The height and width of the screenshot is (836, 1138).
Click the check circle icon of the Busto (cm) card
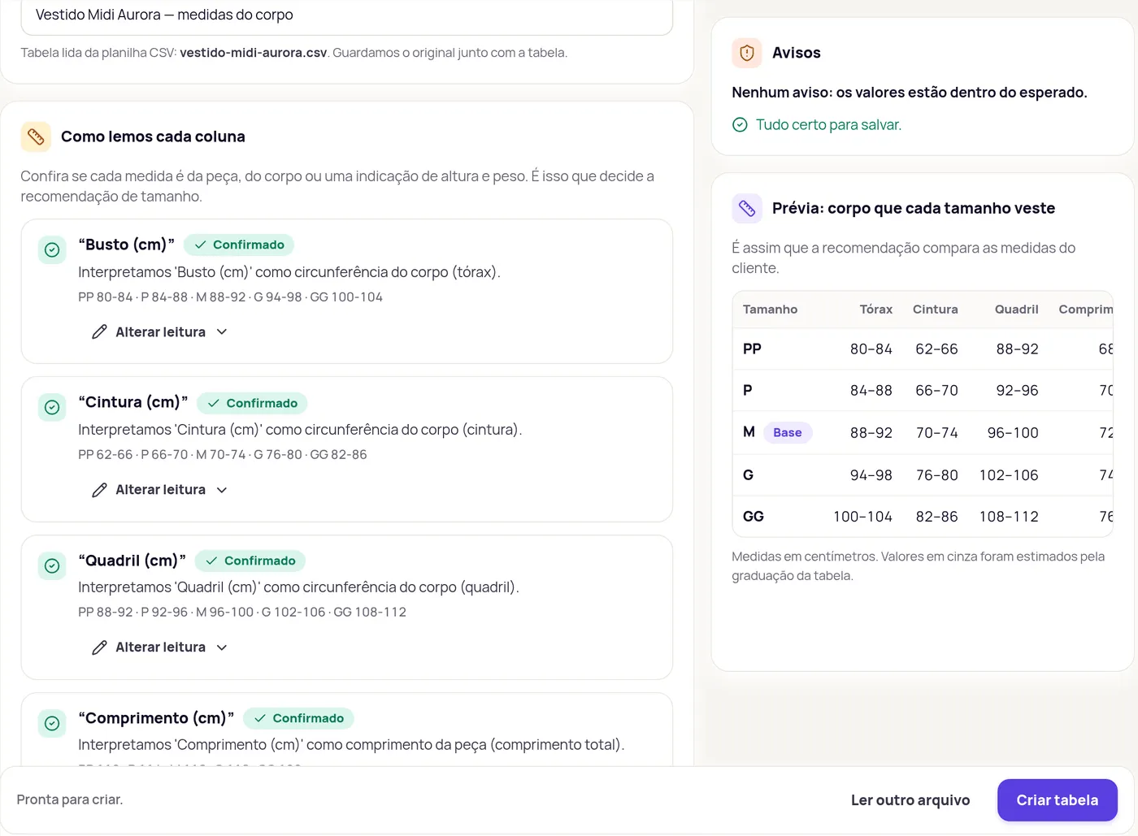tap(52, 249)
